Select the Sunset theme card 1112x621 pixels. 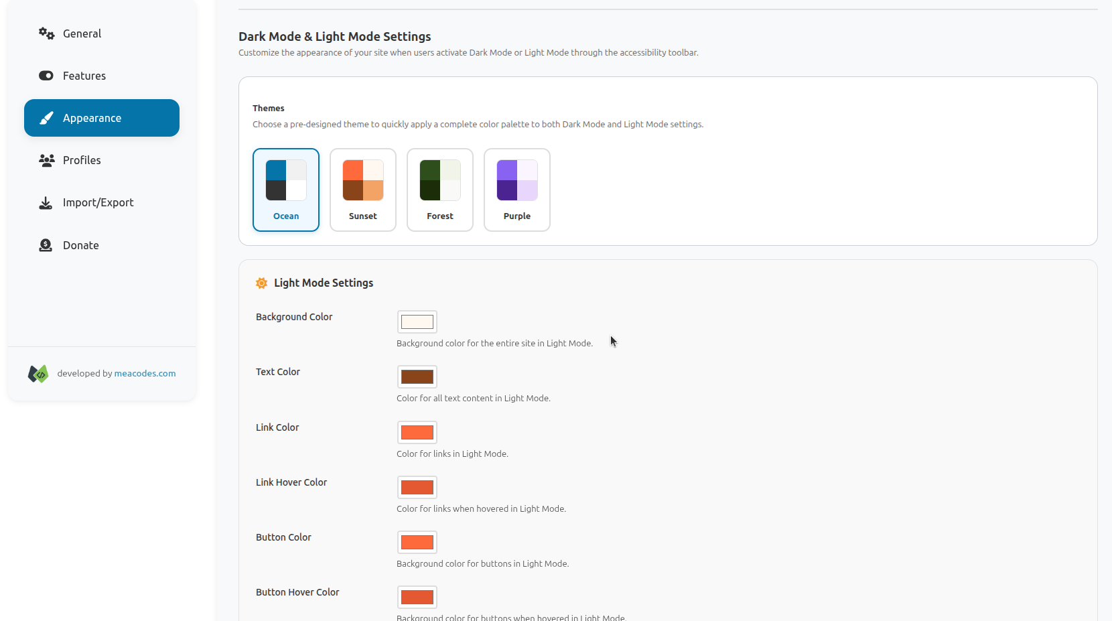click(x=363, y=190)
